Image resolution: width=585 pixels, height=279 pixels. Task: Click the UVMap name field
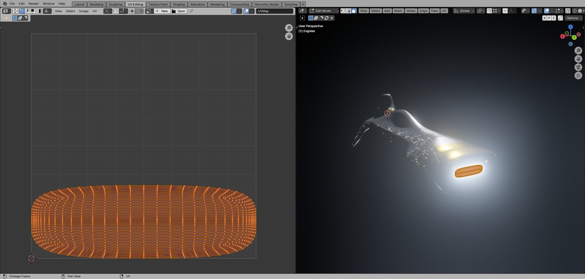(275, 11)
